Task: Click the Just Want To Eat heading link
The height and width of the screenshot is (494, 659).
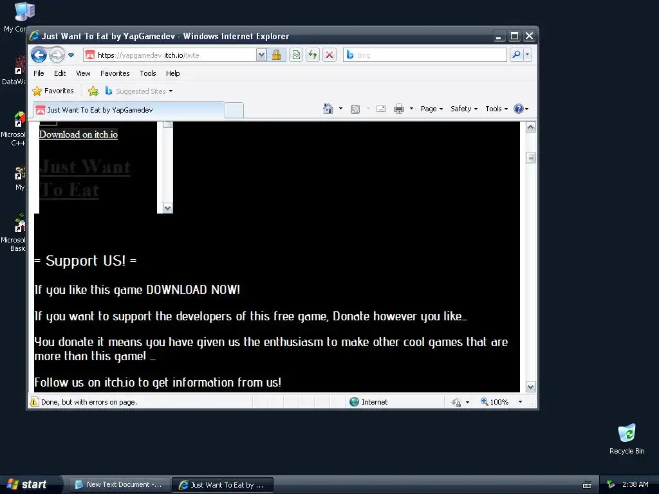Action: [x=85, y=179]
